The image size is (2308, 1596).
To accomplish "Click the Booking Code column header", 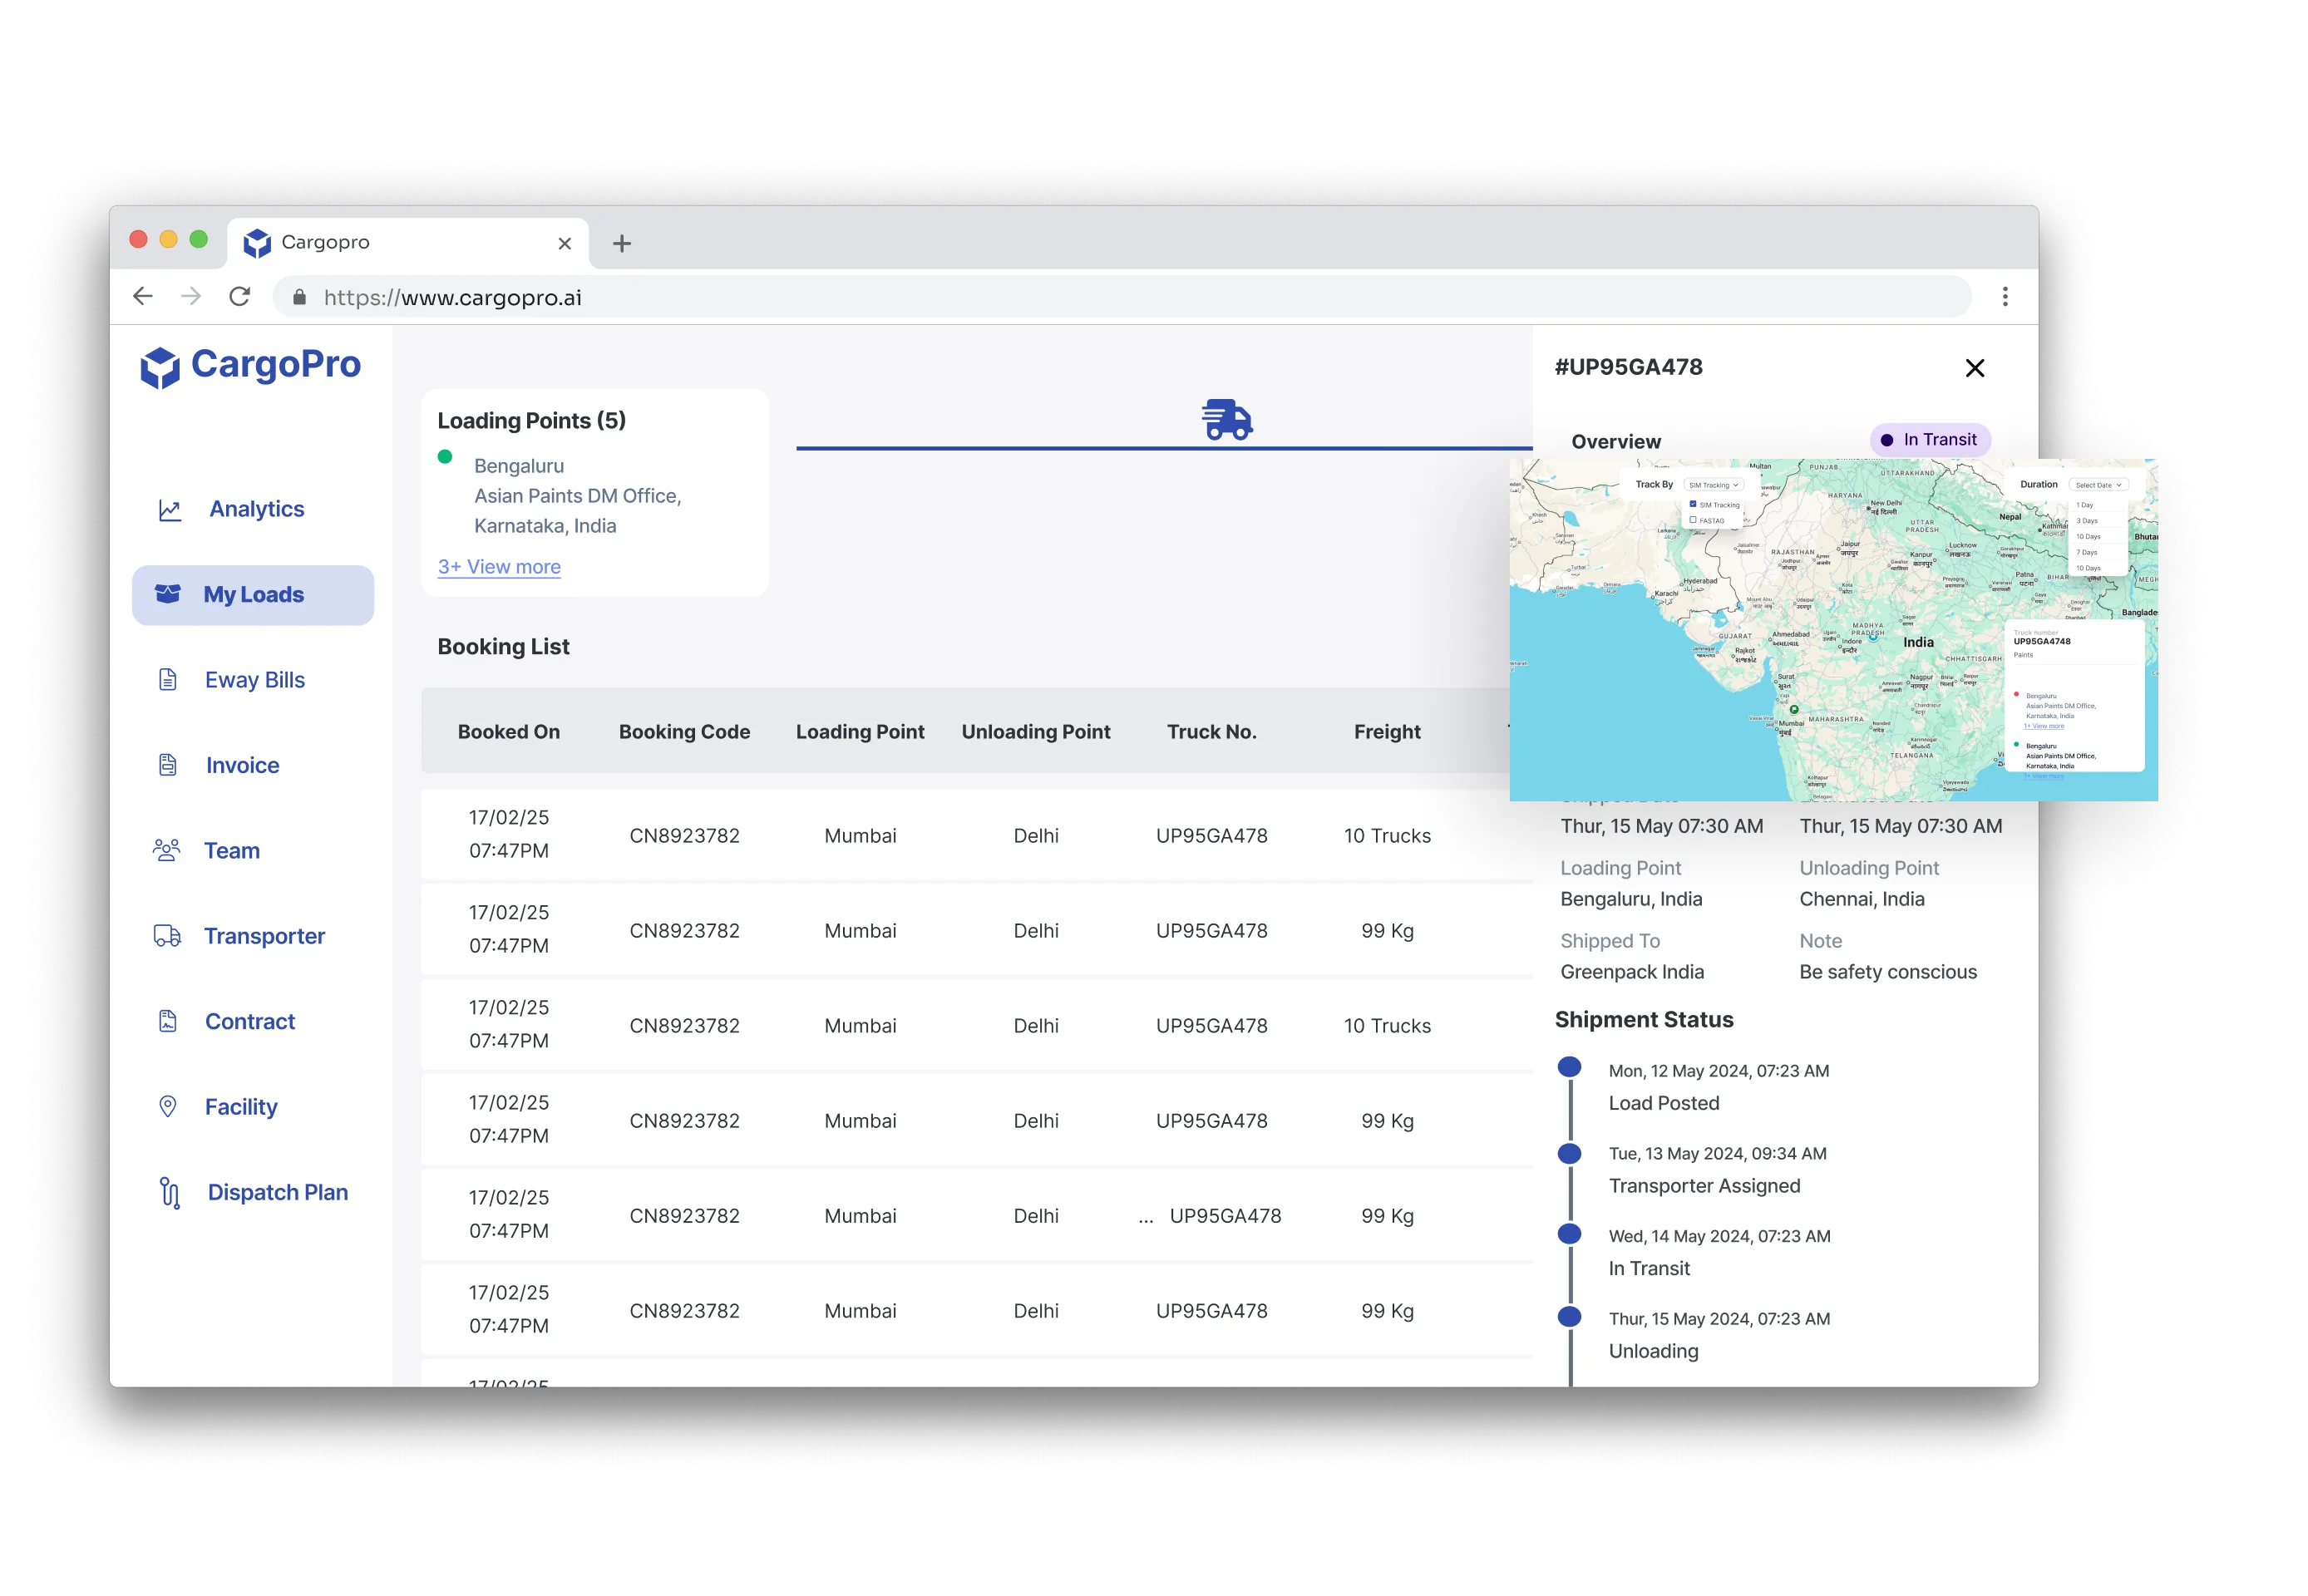I will pos(684,732).
